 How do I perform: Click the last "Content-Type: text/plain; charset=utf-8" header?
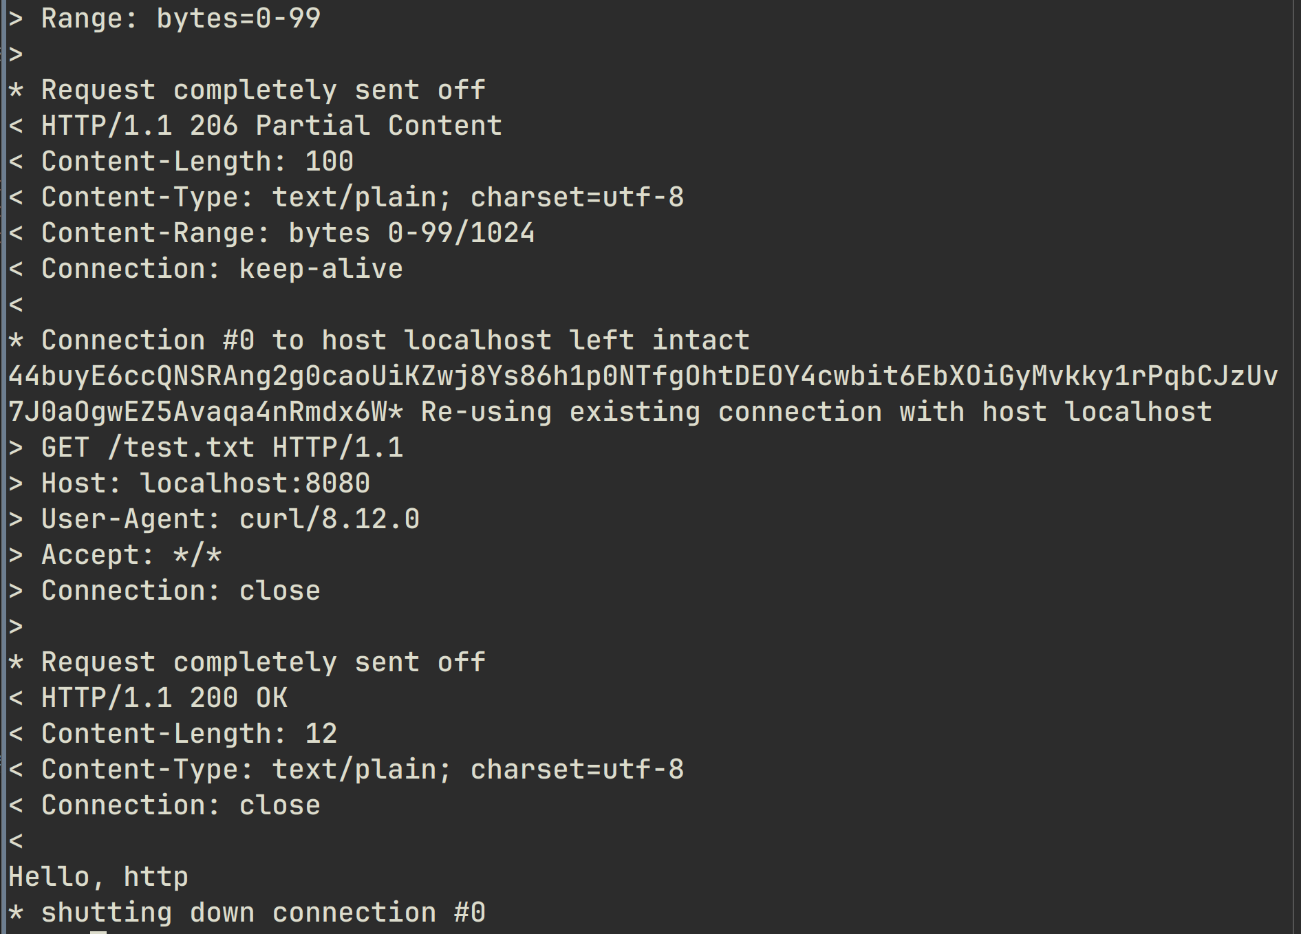point(362,770)
